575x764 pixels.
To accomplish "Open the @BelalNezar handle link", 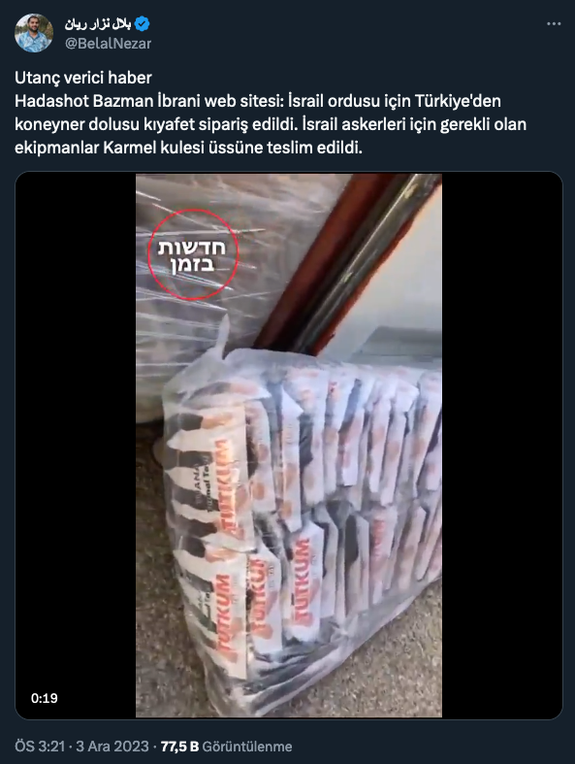I will (108, 44).
